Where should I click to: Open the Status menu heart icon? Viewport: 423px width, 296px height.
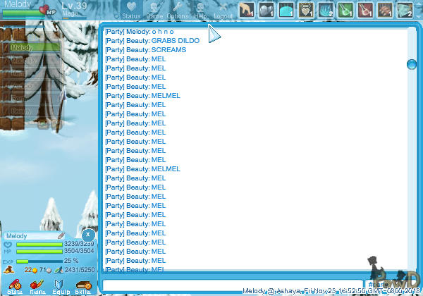[x=130, y=9]
